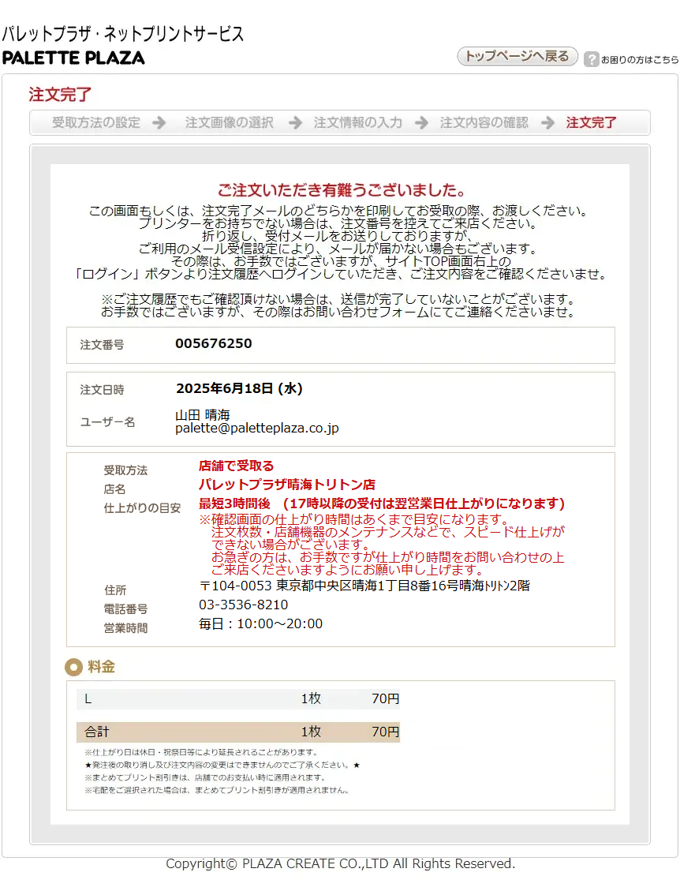Click the トップページへ戻る button

517,56
